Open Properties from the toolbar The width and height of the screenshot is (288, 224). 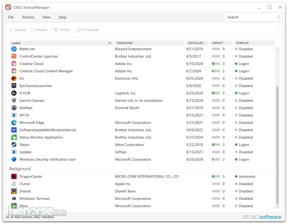(x=88, y=30)
